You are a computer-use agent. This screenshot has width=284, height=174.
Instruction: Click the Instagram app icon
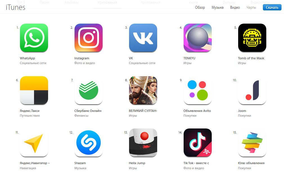(88, 38)
